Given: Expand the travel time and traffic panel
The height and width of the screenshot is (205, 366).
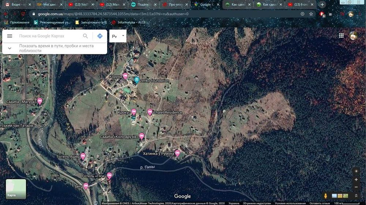Looking at the screenshot, I should pyautogui.click(x=10, y=48).
